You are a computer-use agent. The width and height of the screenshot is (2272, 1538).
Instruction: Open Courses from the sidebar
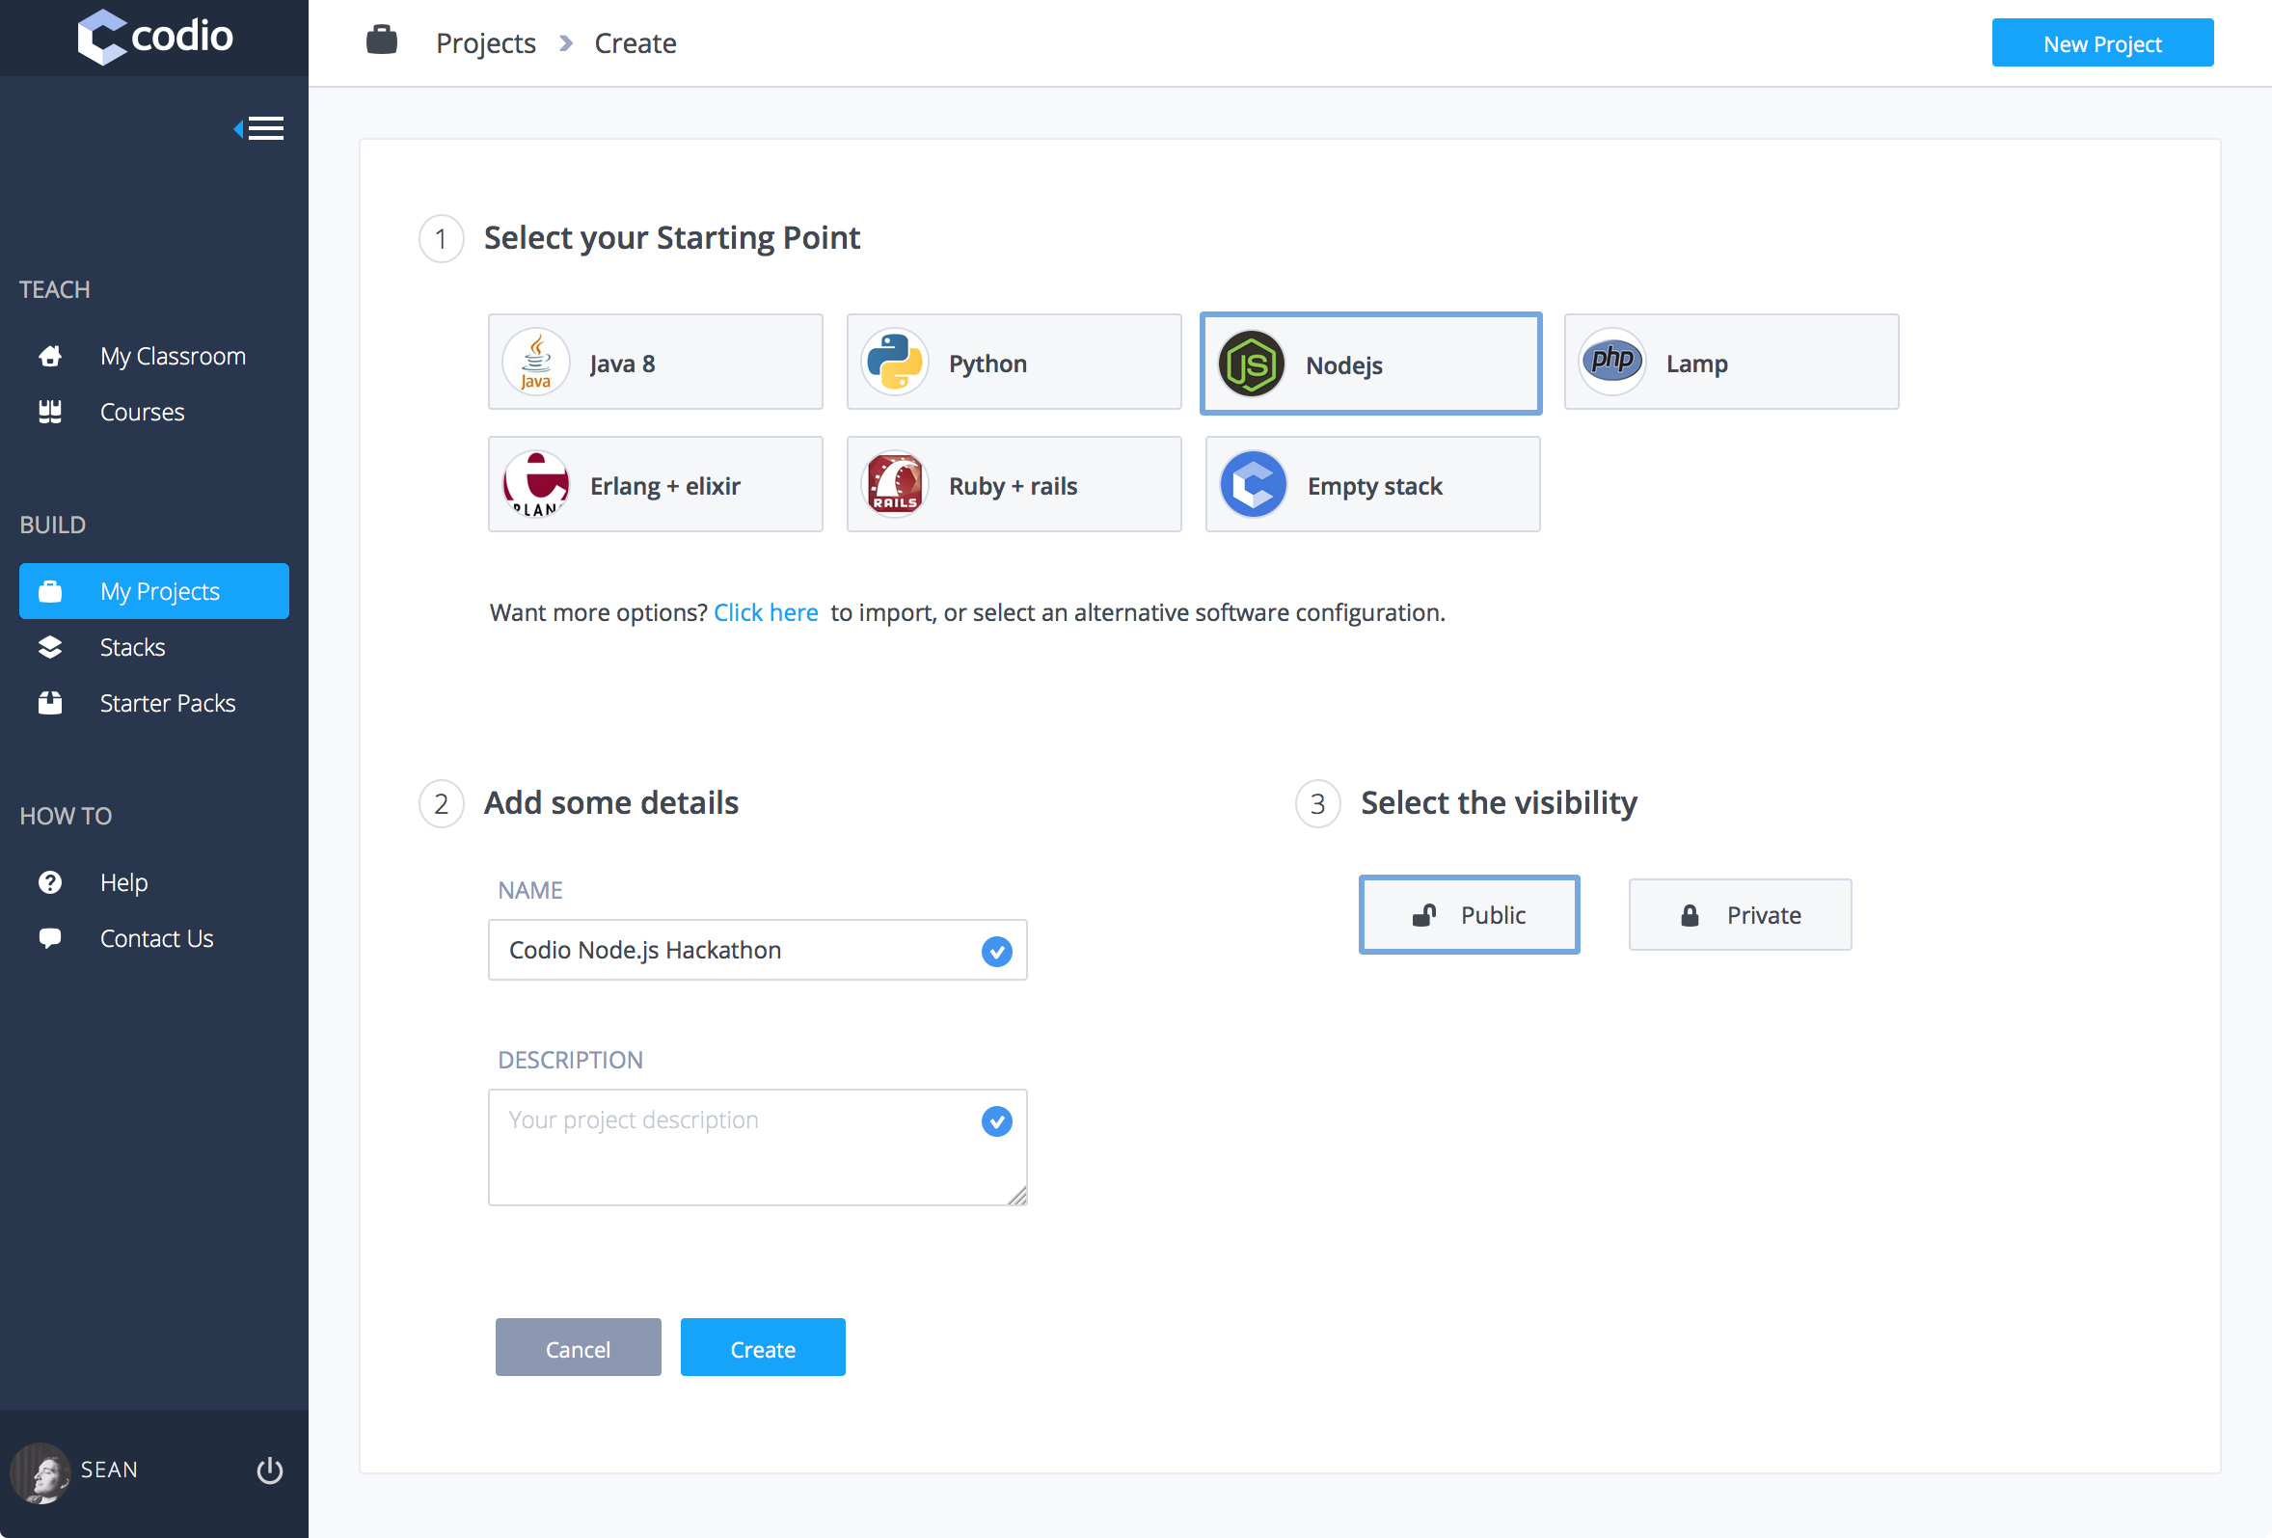pos(143,412)
